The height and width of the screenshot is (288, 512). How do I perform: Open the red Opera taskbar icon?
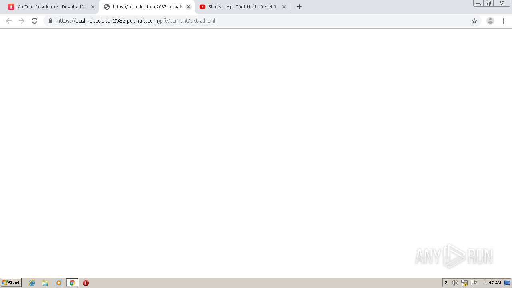(86, 283)
